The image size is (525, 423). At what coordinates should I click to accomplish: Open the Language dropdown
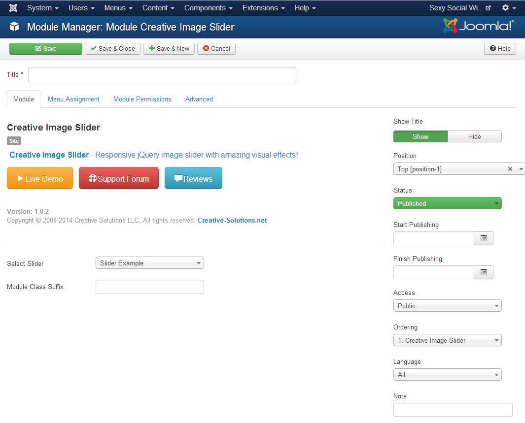click(447, 375)
